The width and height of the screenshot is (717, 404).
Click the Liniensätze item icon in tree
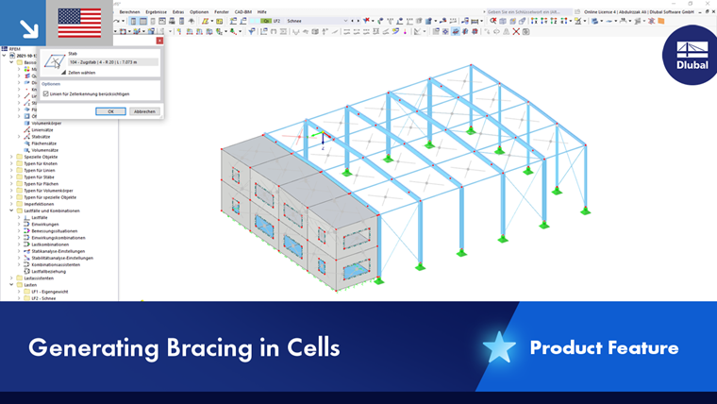point(27,130)
